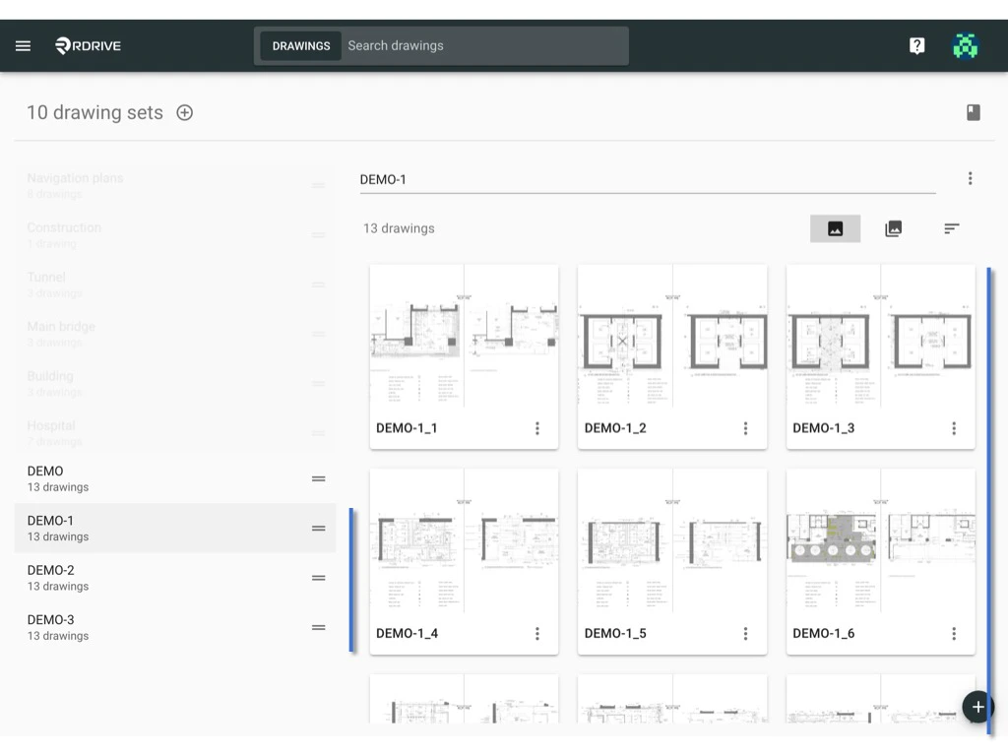This screenshot has height=756, width=1008.
Task: Open the bookmark panel icon at top right
Action: point(974,112)
